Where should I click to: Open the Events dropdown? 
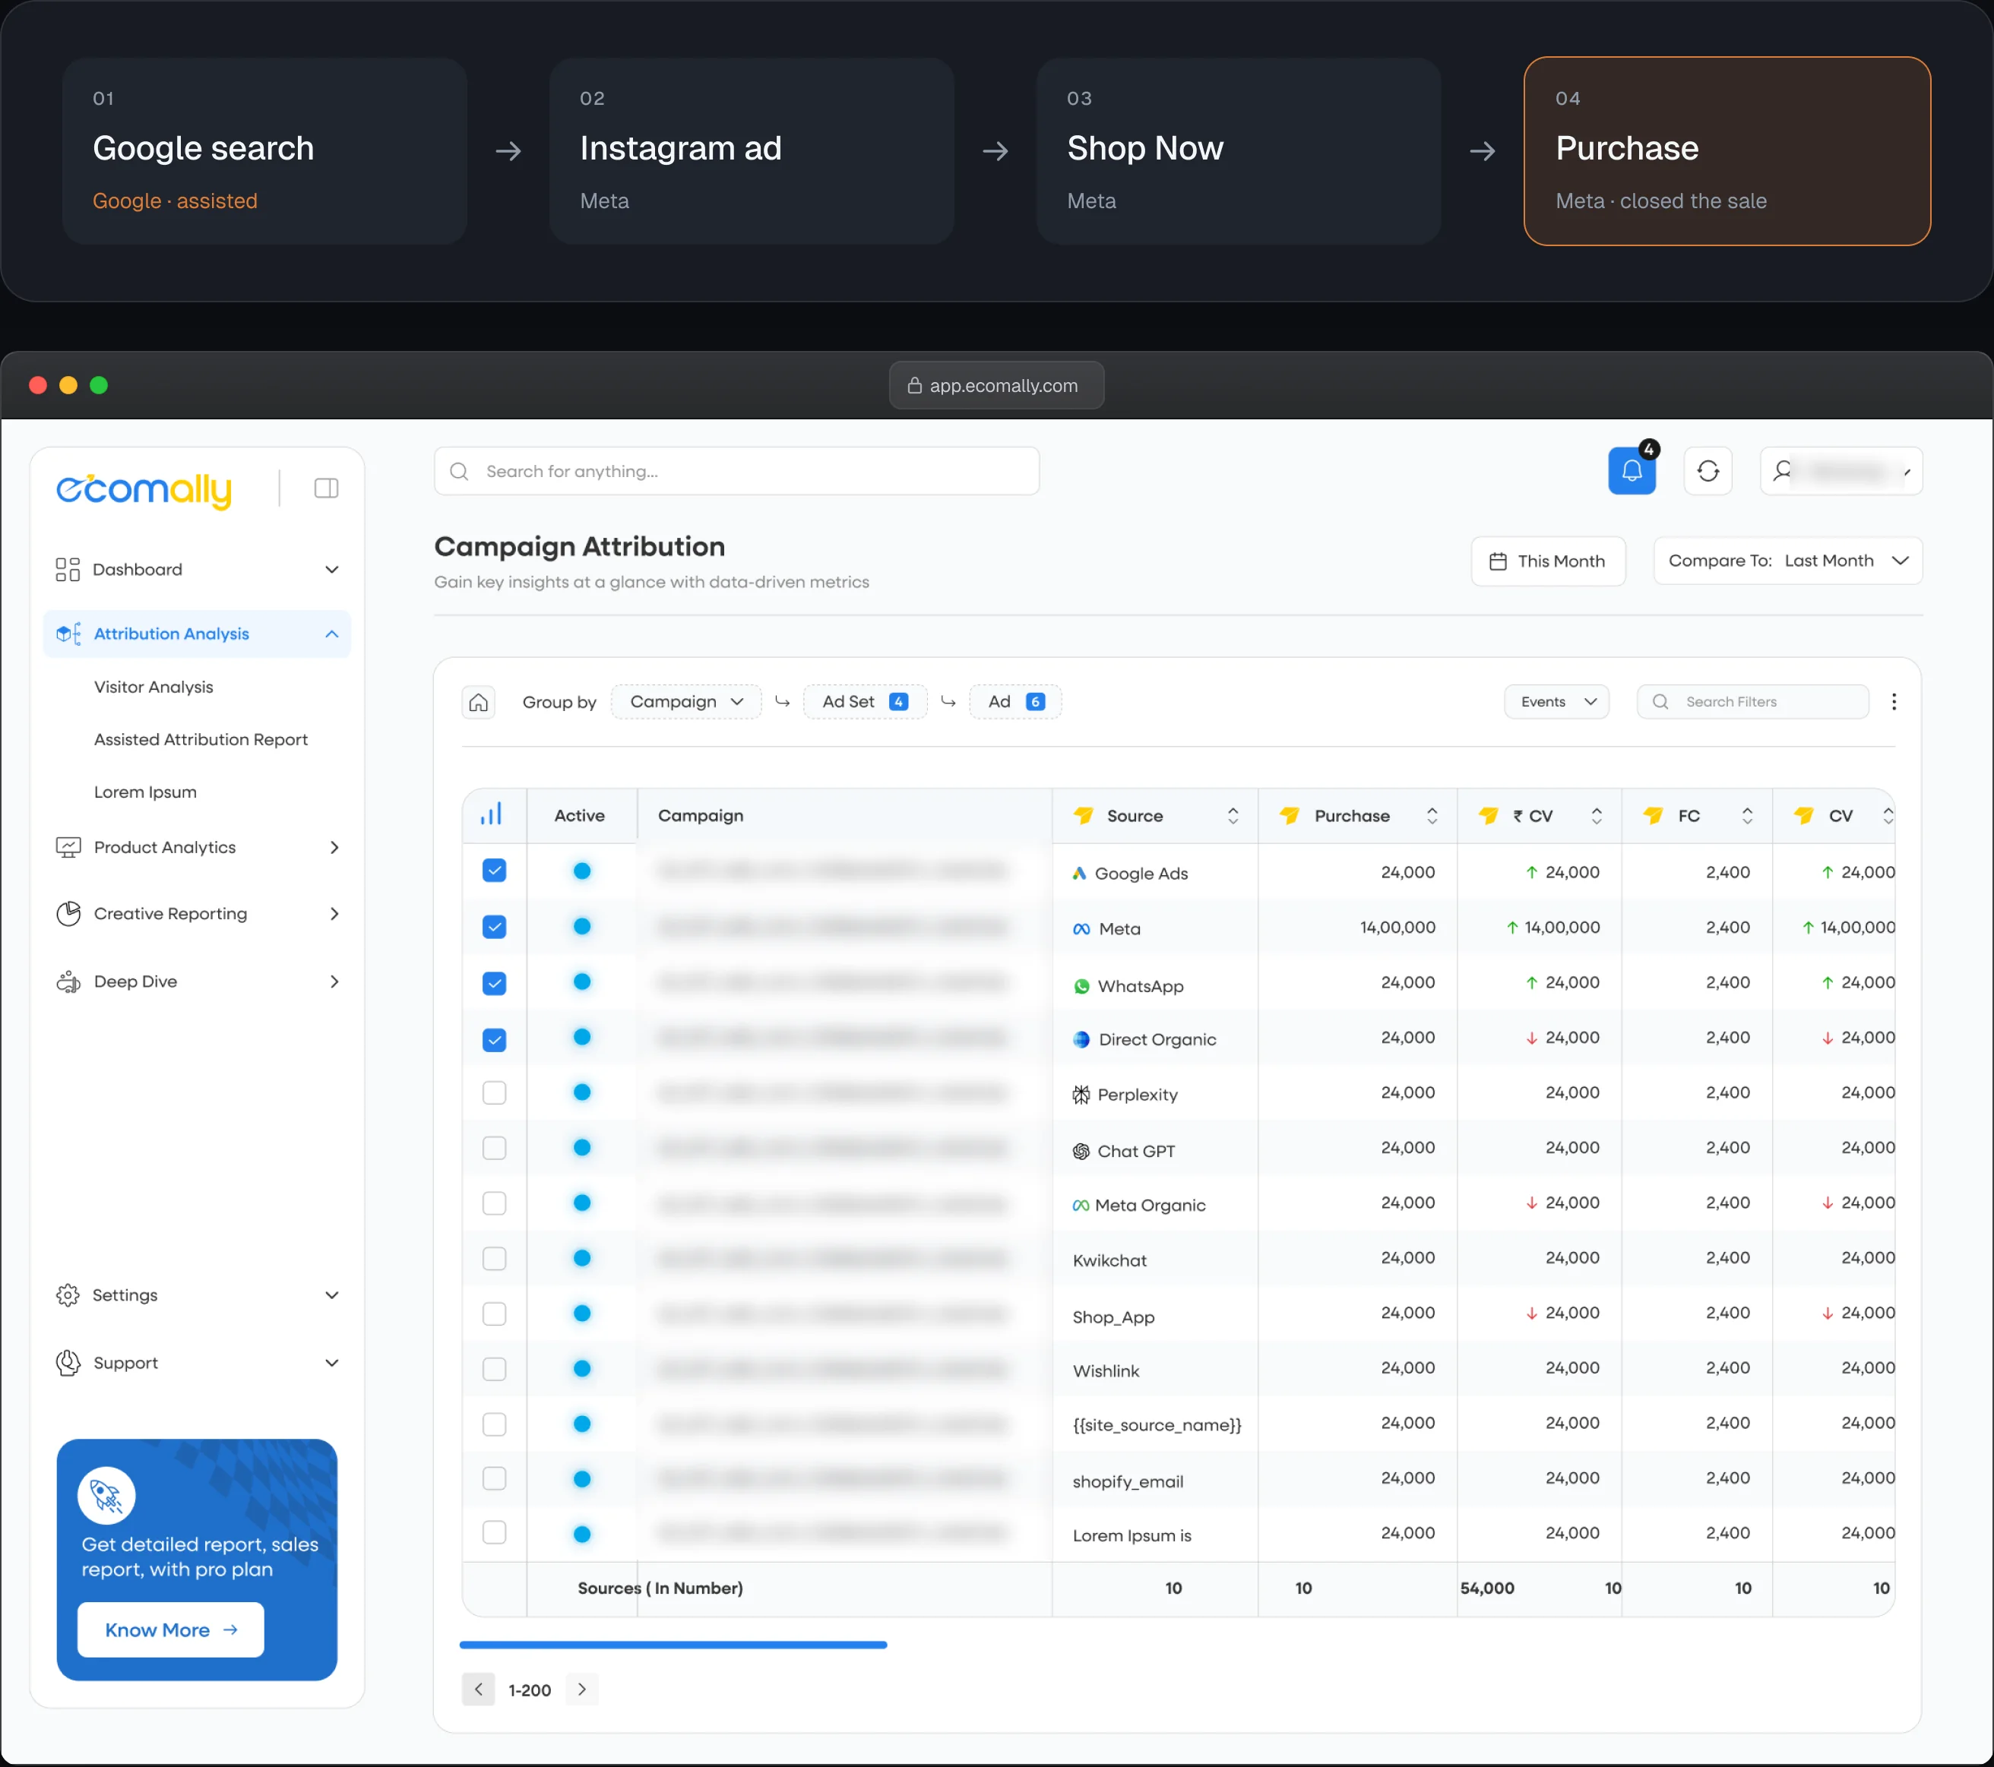point(1556,702)
